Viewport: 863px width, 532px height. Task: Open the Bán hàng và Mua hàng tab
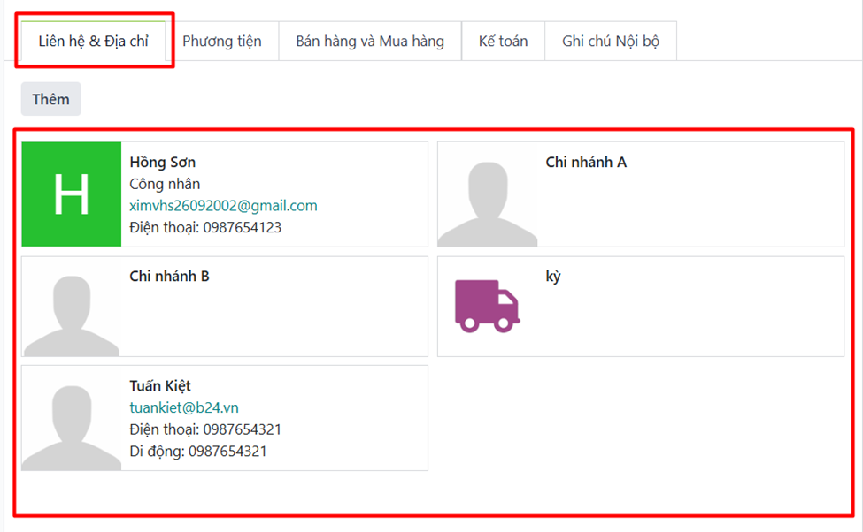(x=370, y=42)
